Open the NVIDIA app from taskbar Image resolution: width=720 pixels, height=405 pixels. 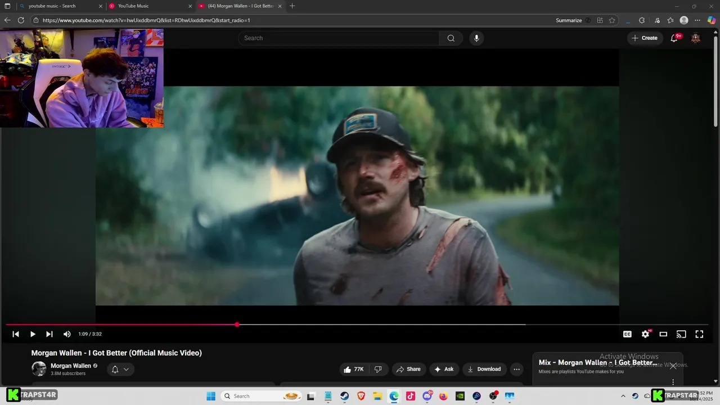tap(460, 396)
